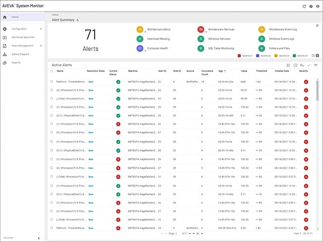Click the filter icon above the alerts table
The image size is (323, 242).
(x=316, y=65)
